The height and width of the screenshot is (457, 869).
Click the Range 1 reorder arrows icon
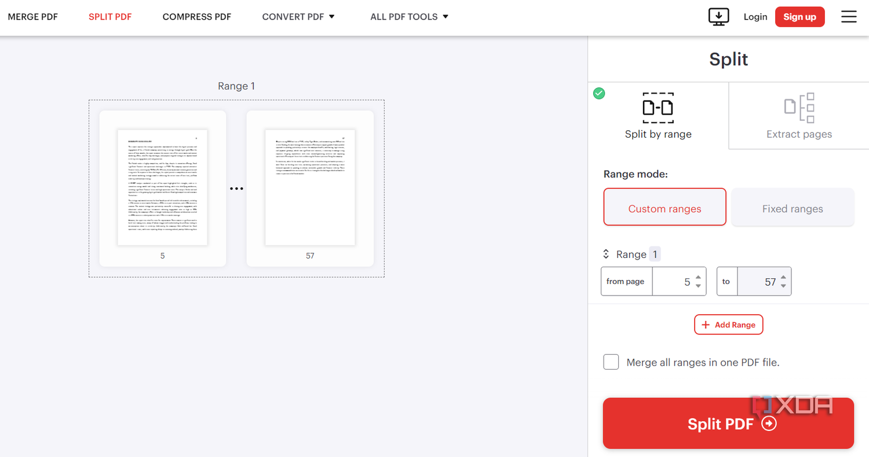click(606, 254)
